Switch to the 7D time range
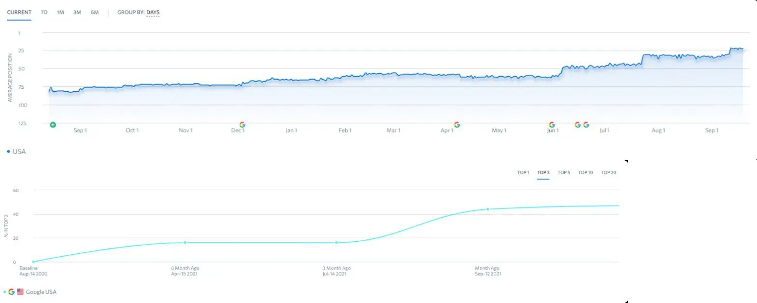757x303 pixels. (44, 13)
